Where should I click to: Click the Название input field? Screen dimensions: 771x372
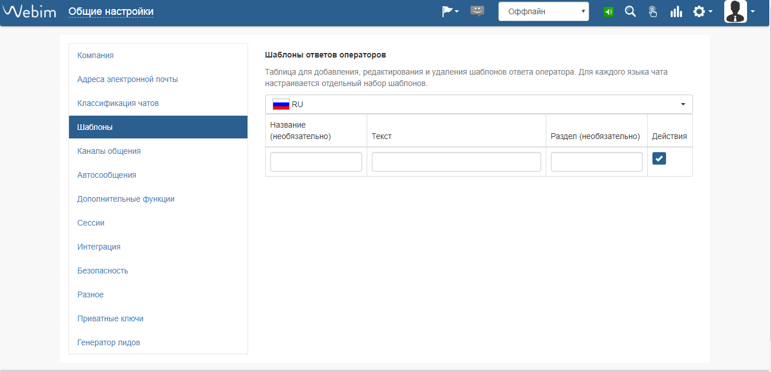tap(316, 162)
